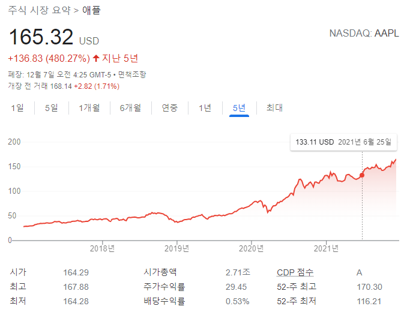Click the 주가수익률 label
Viewport: 416px width, 312px height.
(164, 287)
